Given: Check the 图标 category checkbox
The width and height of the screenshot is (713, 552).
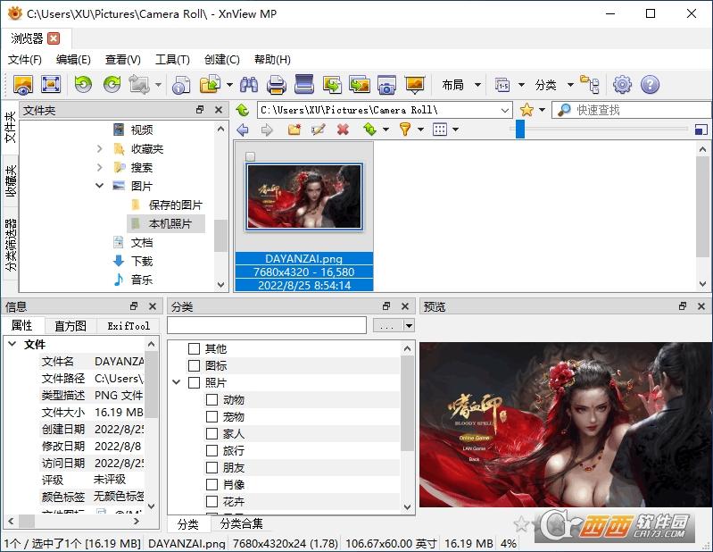Looking at the screenshot, I should tap(195, 365).
